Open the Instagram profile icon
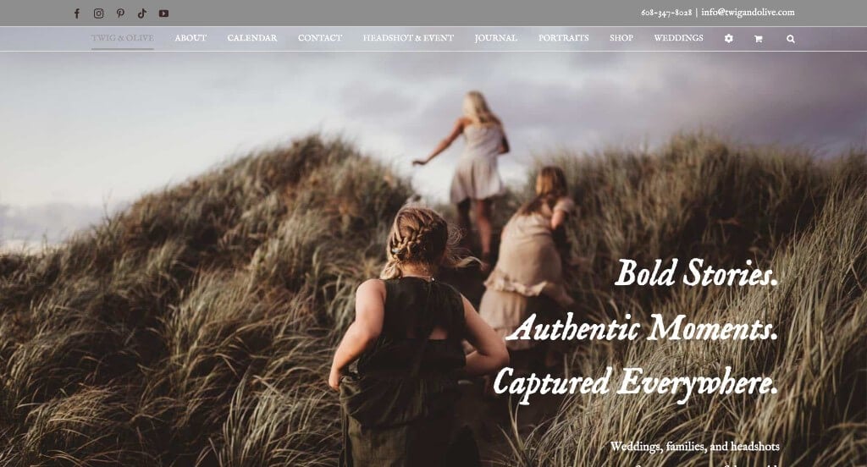The height and width of the screenshot is (467, 867). [98, 14]
